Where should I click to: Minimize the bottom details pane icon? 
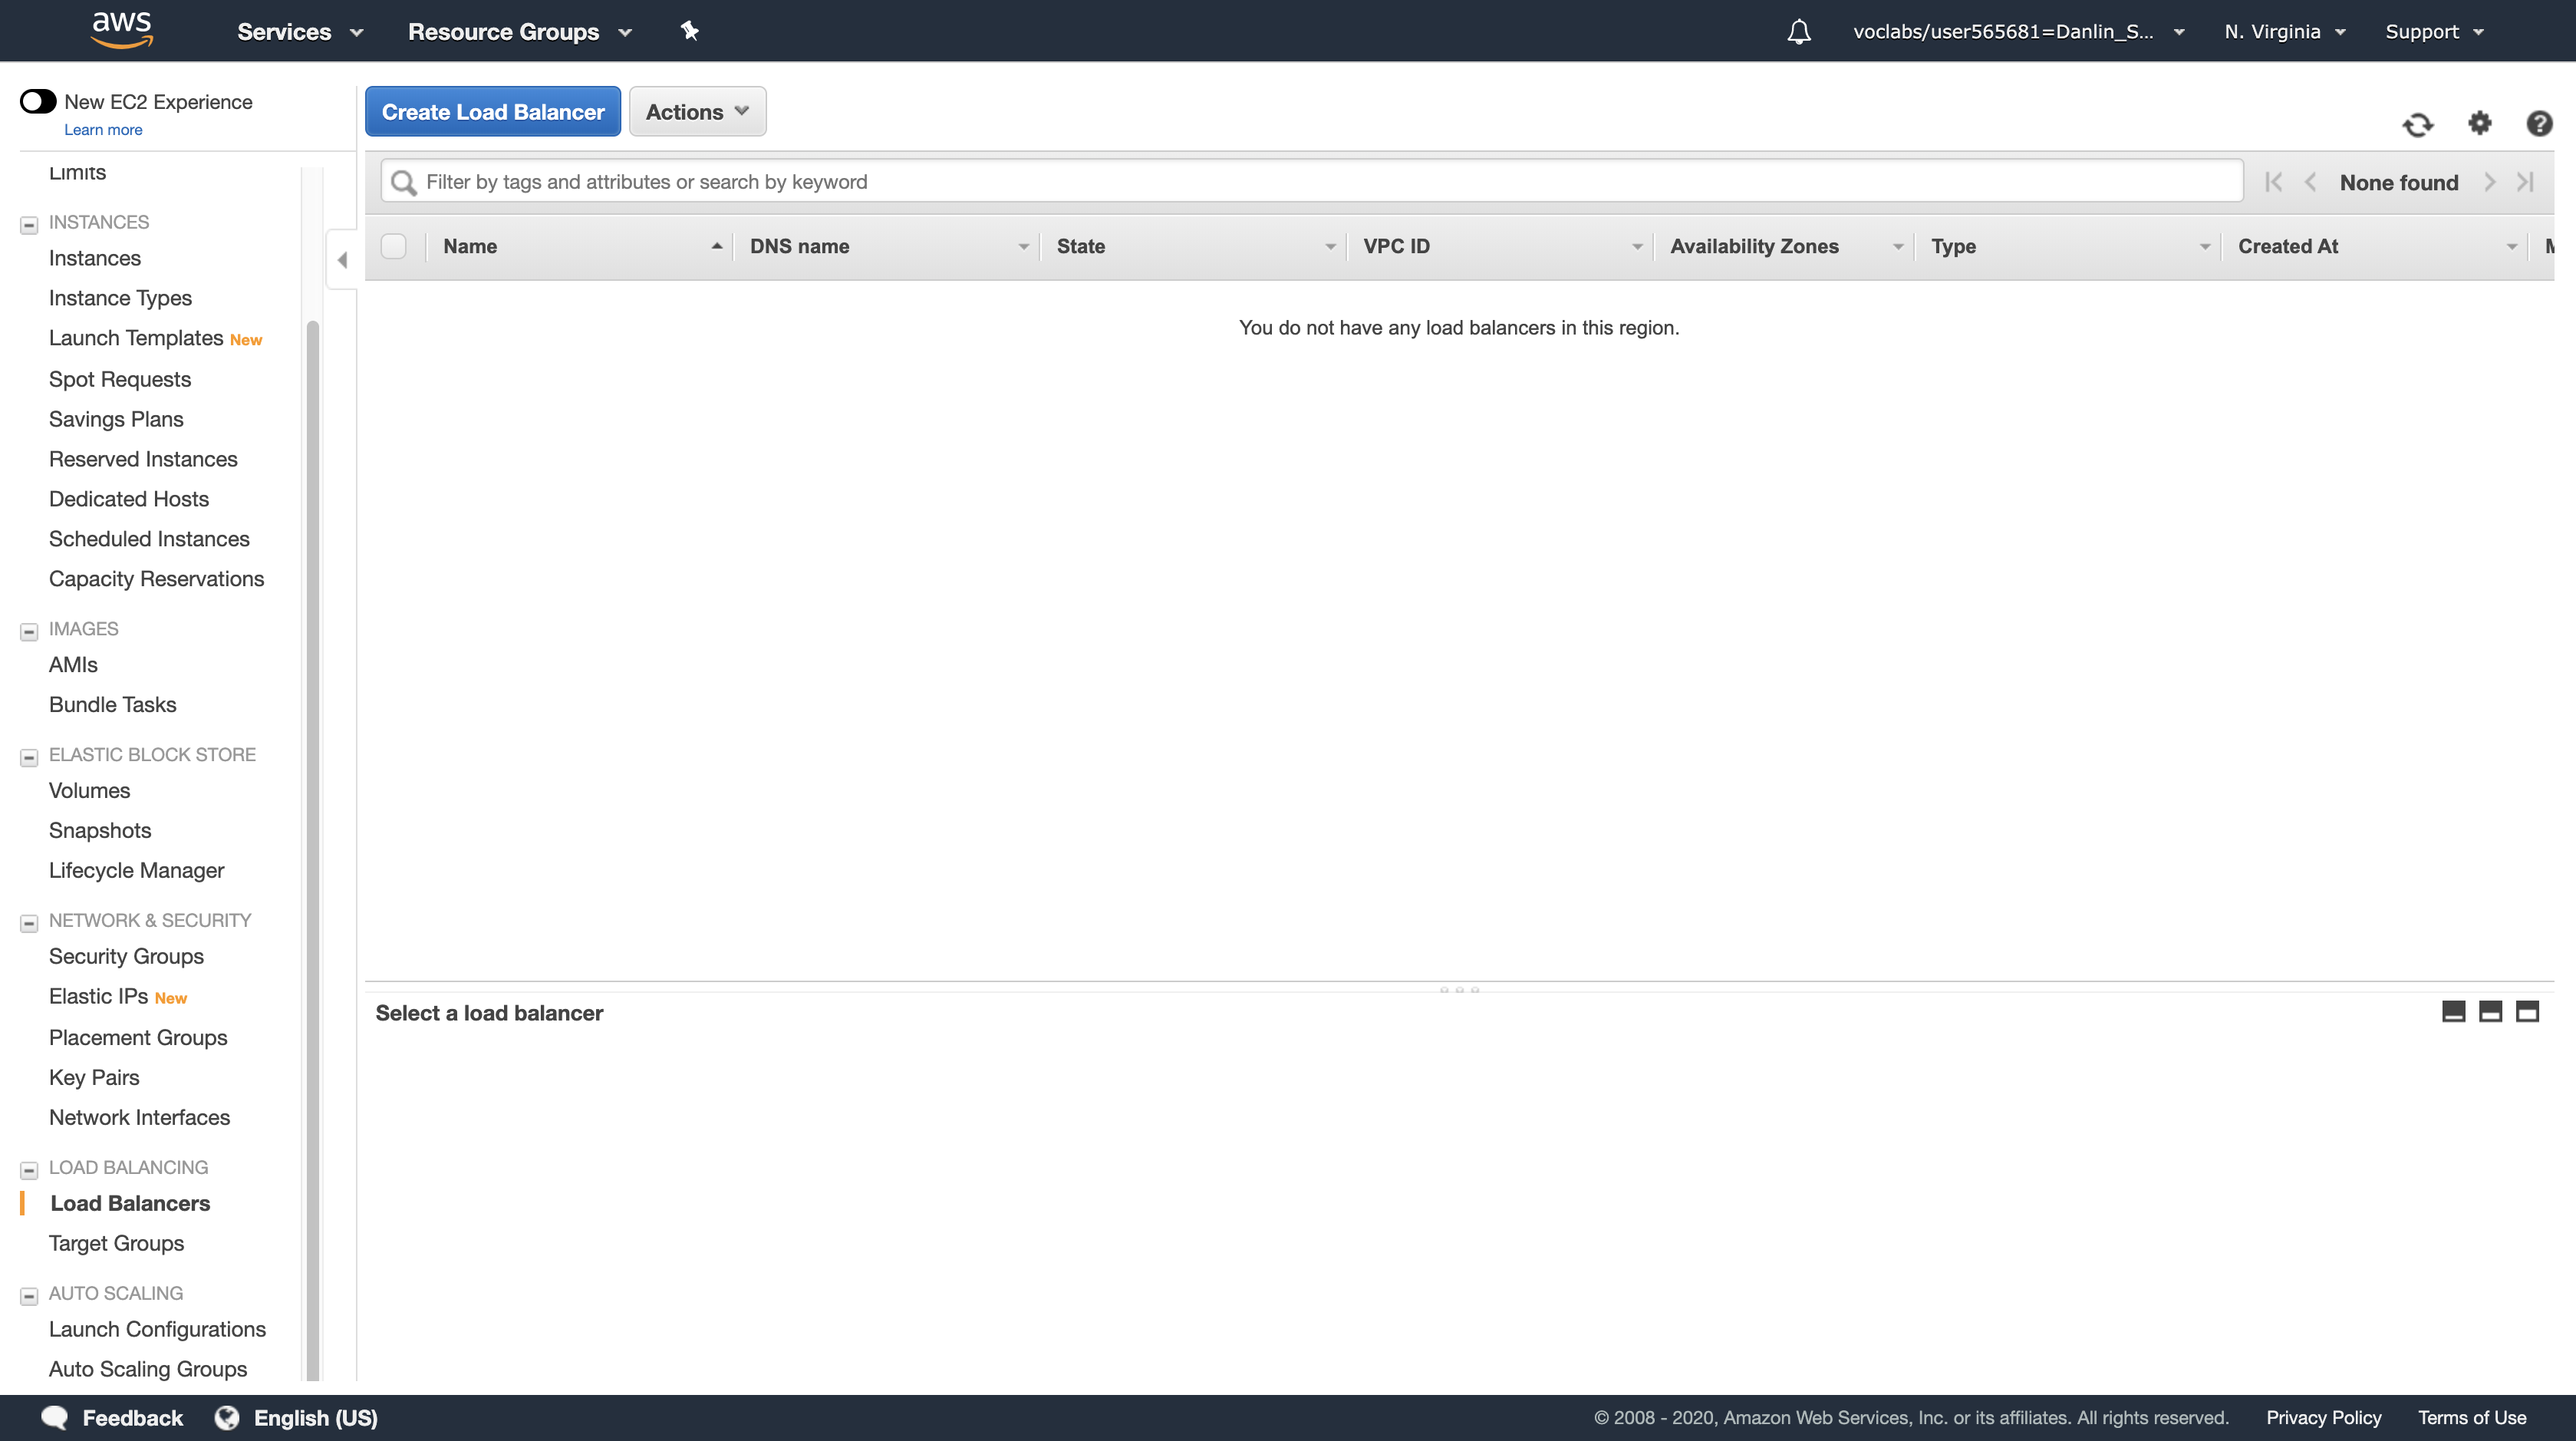2453,1012
